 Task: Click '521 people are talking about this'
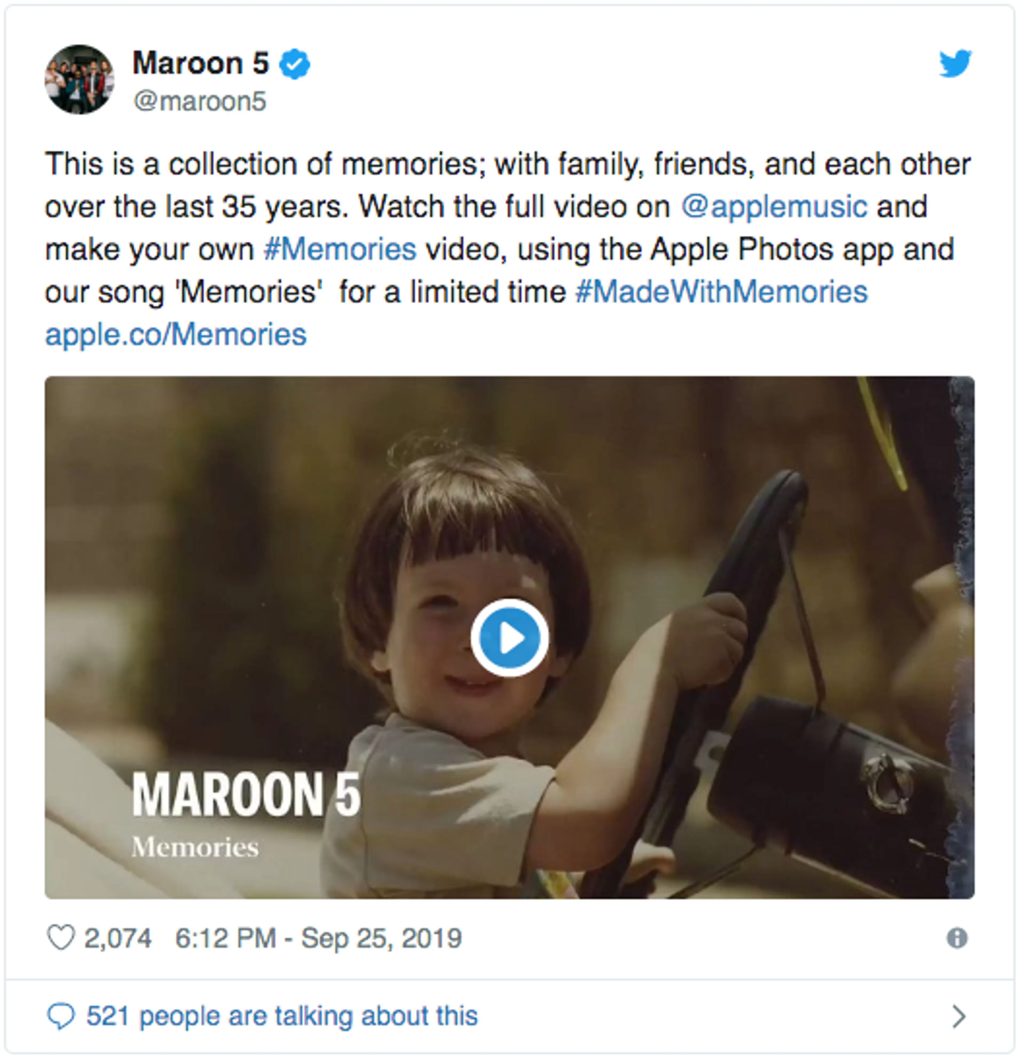(x=282, y=1017)
